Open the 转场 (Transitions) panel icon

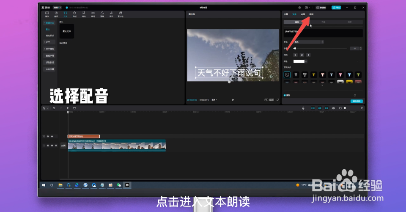tap(93, 14)
